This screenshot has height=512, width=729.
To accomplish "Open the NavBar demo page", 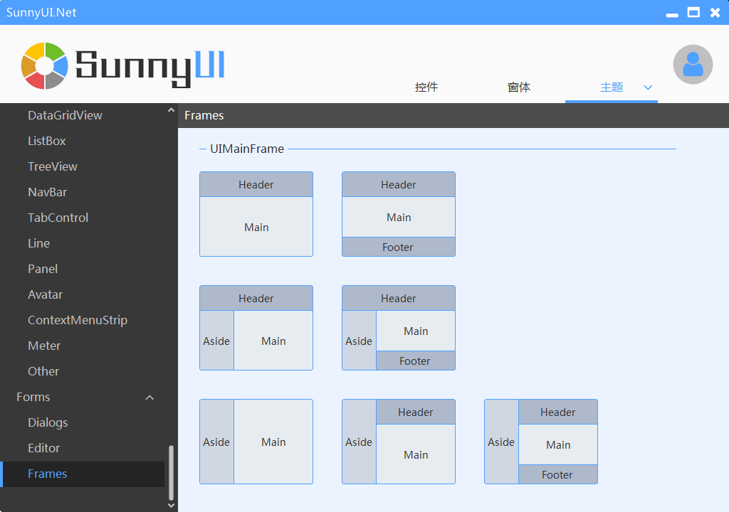I will point(48,192).
